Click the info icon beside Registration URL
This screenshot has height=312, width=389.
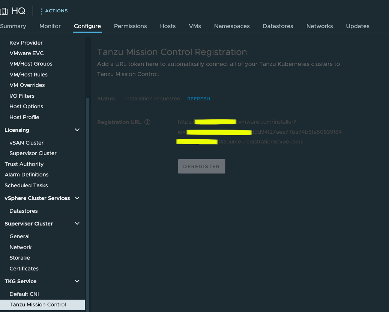tap(147, 122)
